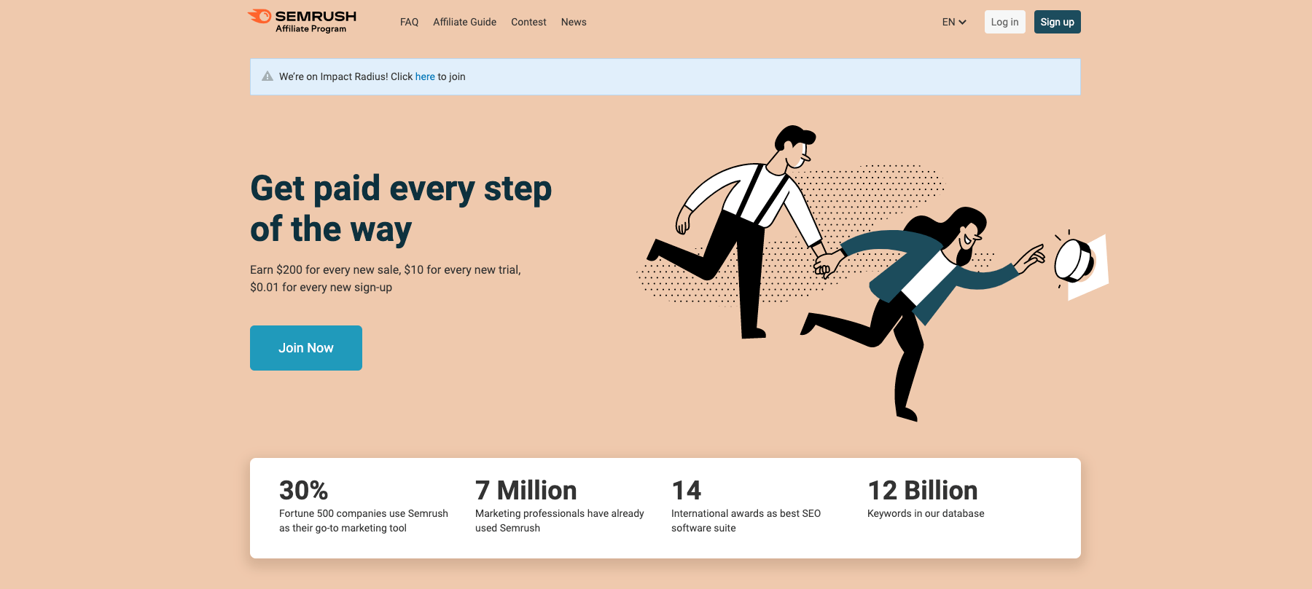Click 'Marketing professionals have already used Semrush' text
1312x589 pixels.
560,521
